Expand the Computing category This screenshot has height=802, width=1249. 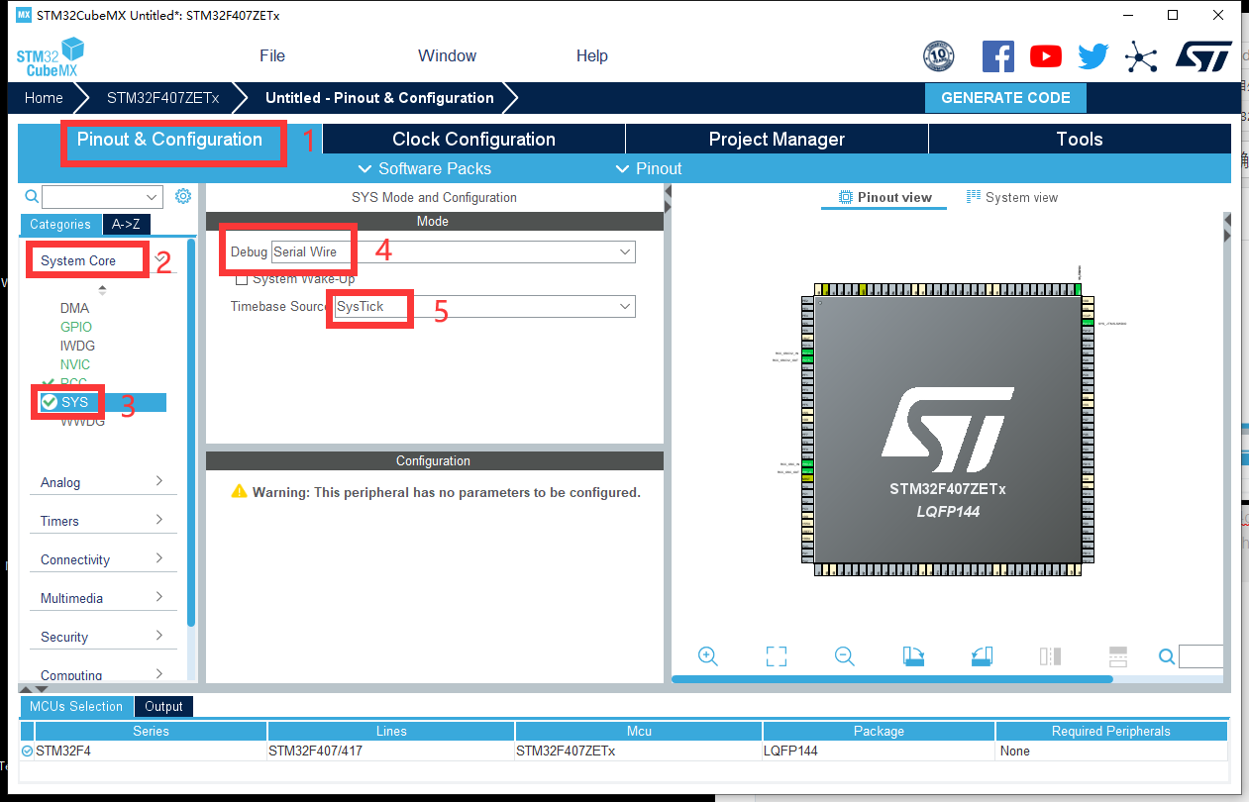click(103, 674)
